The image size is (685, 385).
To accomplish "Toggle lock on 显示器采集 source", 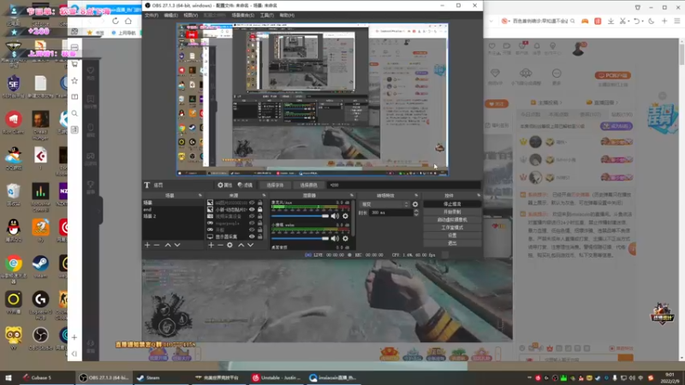I will (x=260, y=237).
